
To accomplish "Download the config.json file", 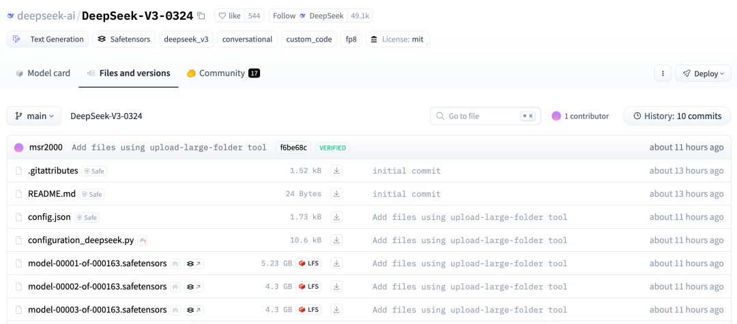I will [x=336, y=217].
